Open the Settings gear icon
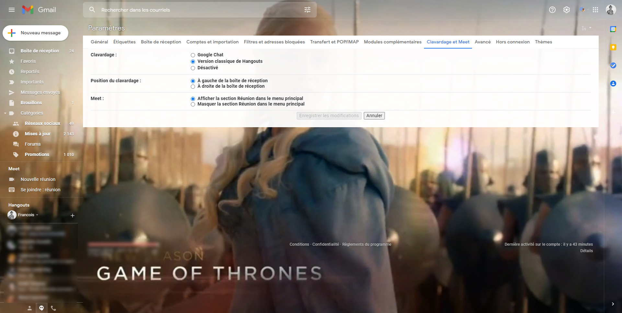This screenshot has height=313, width=622. (567, 10)
